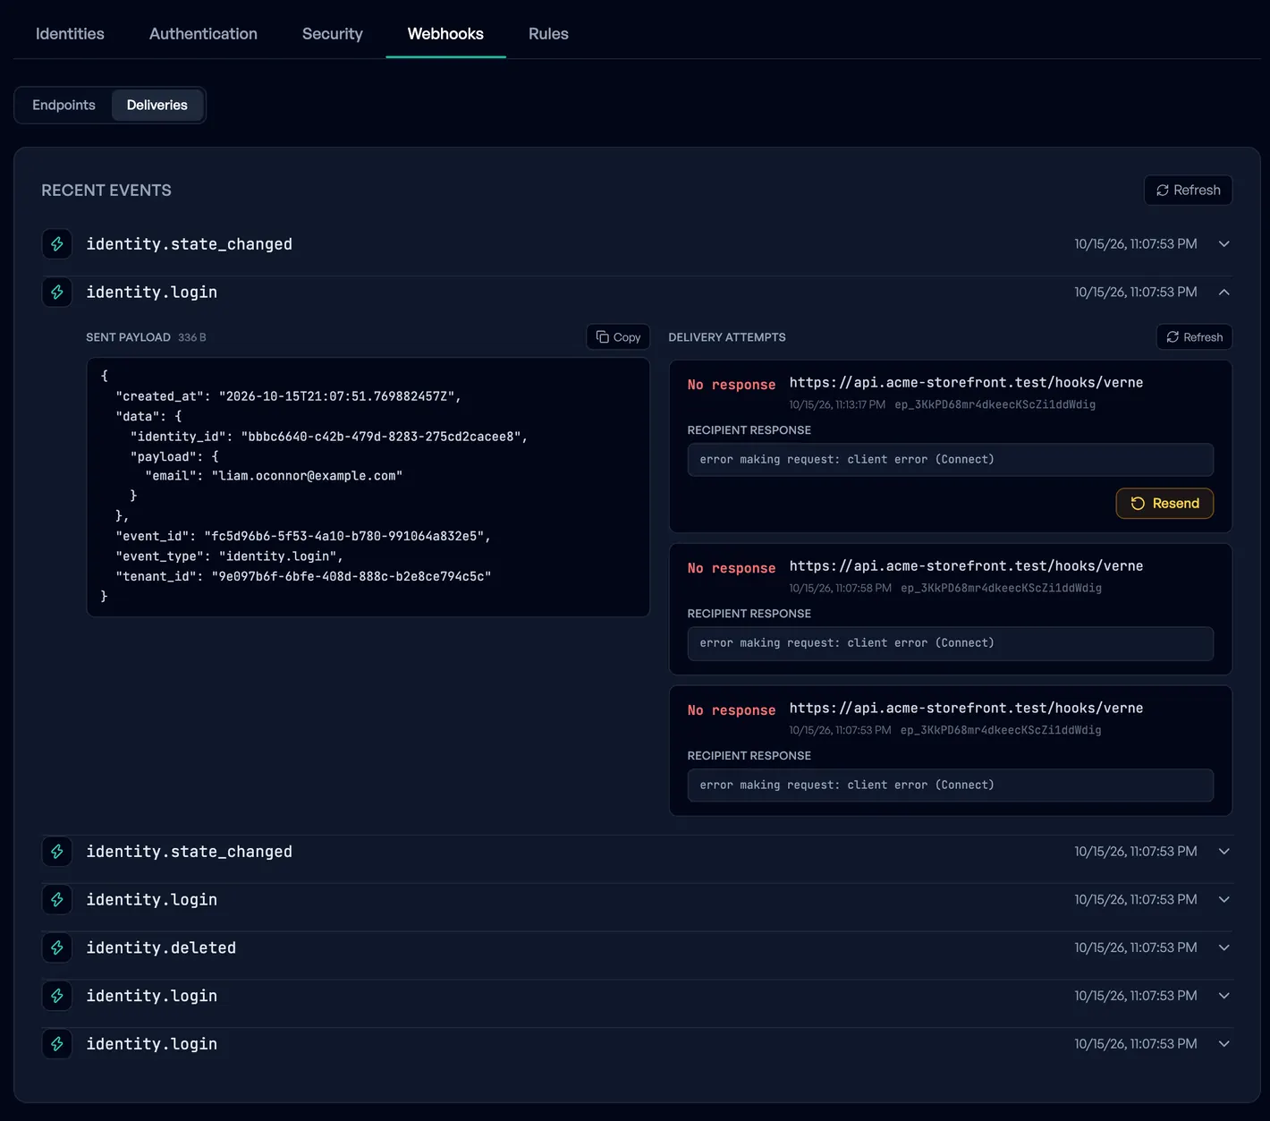Refresh the Delivery Attempts panel

[x=1194, y=337]
